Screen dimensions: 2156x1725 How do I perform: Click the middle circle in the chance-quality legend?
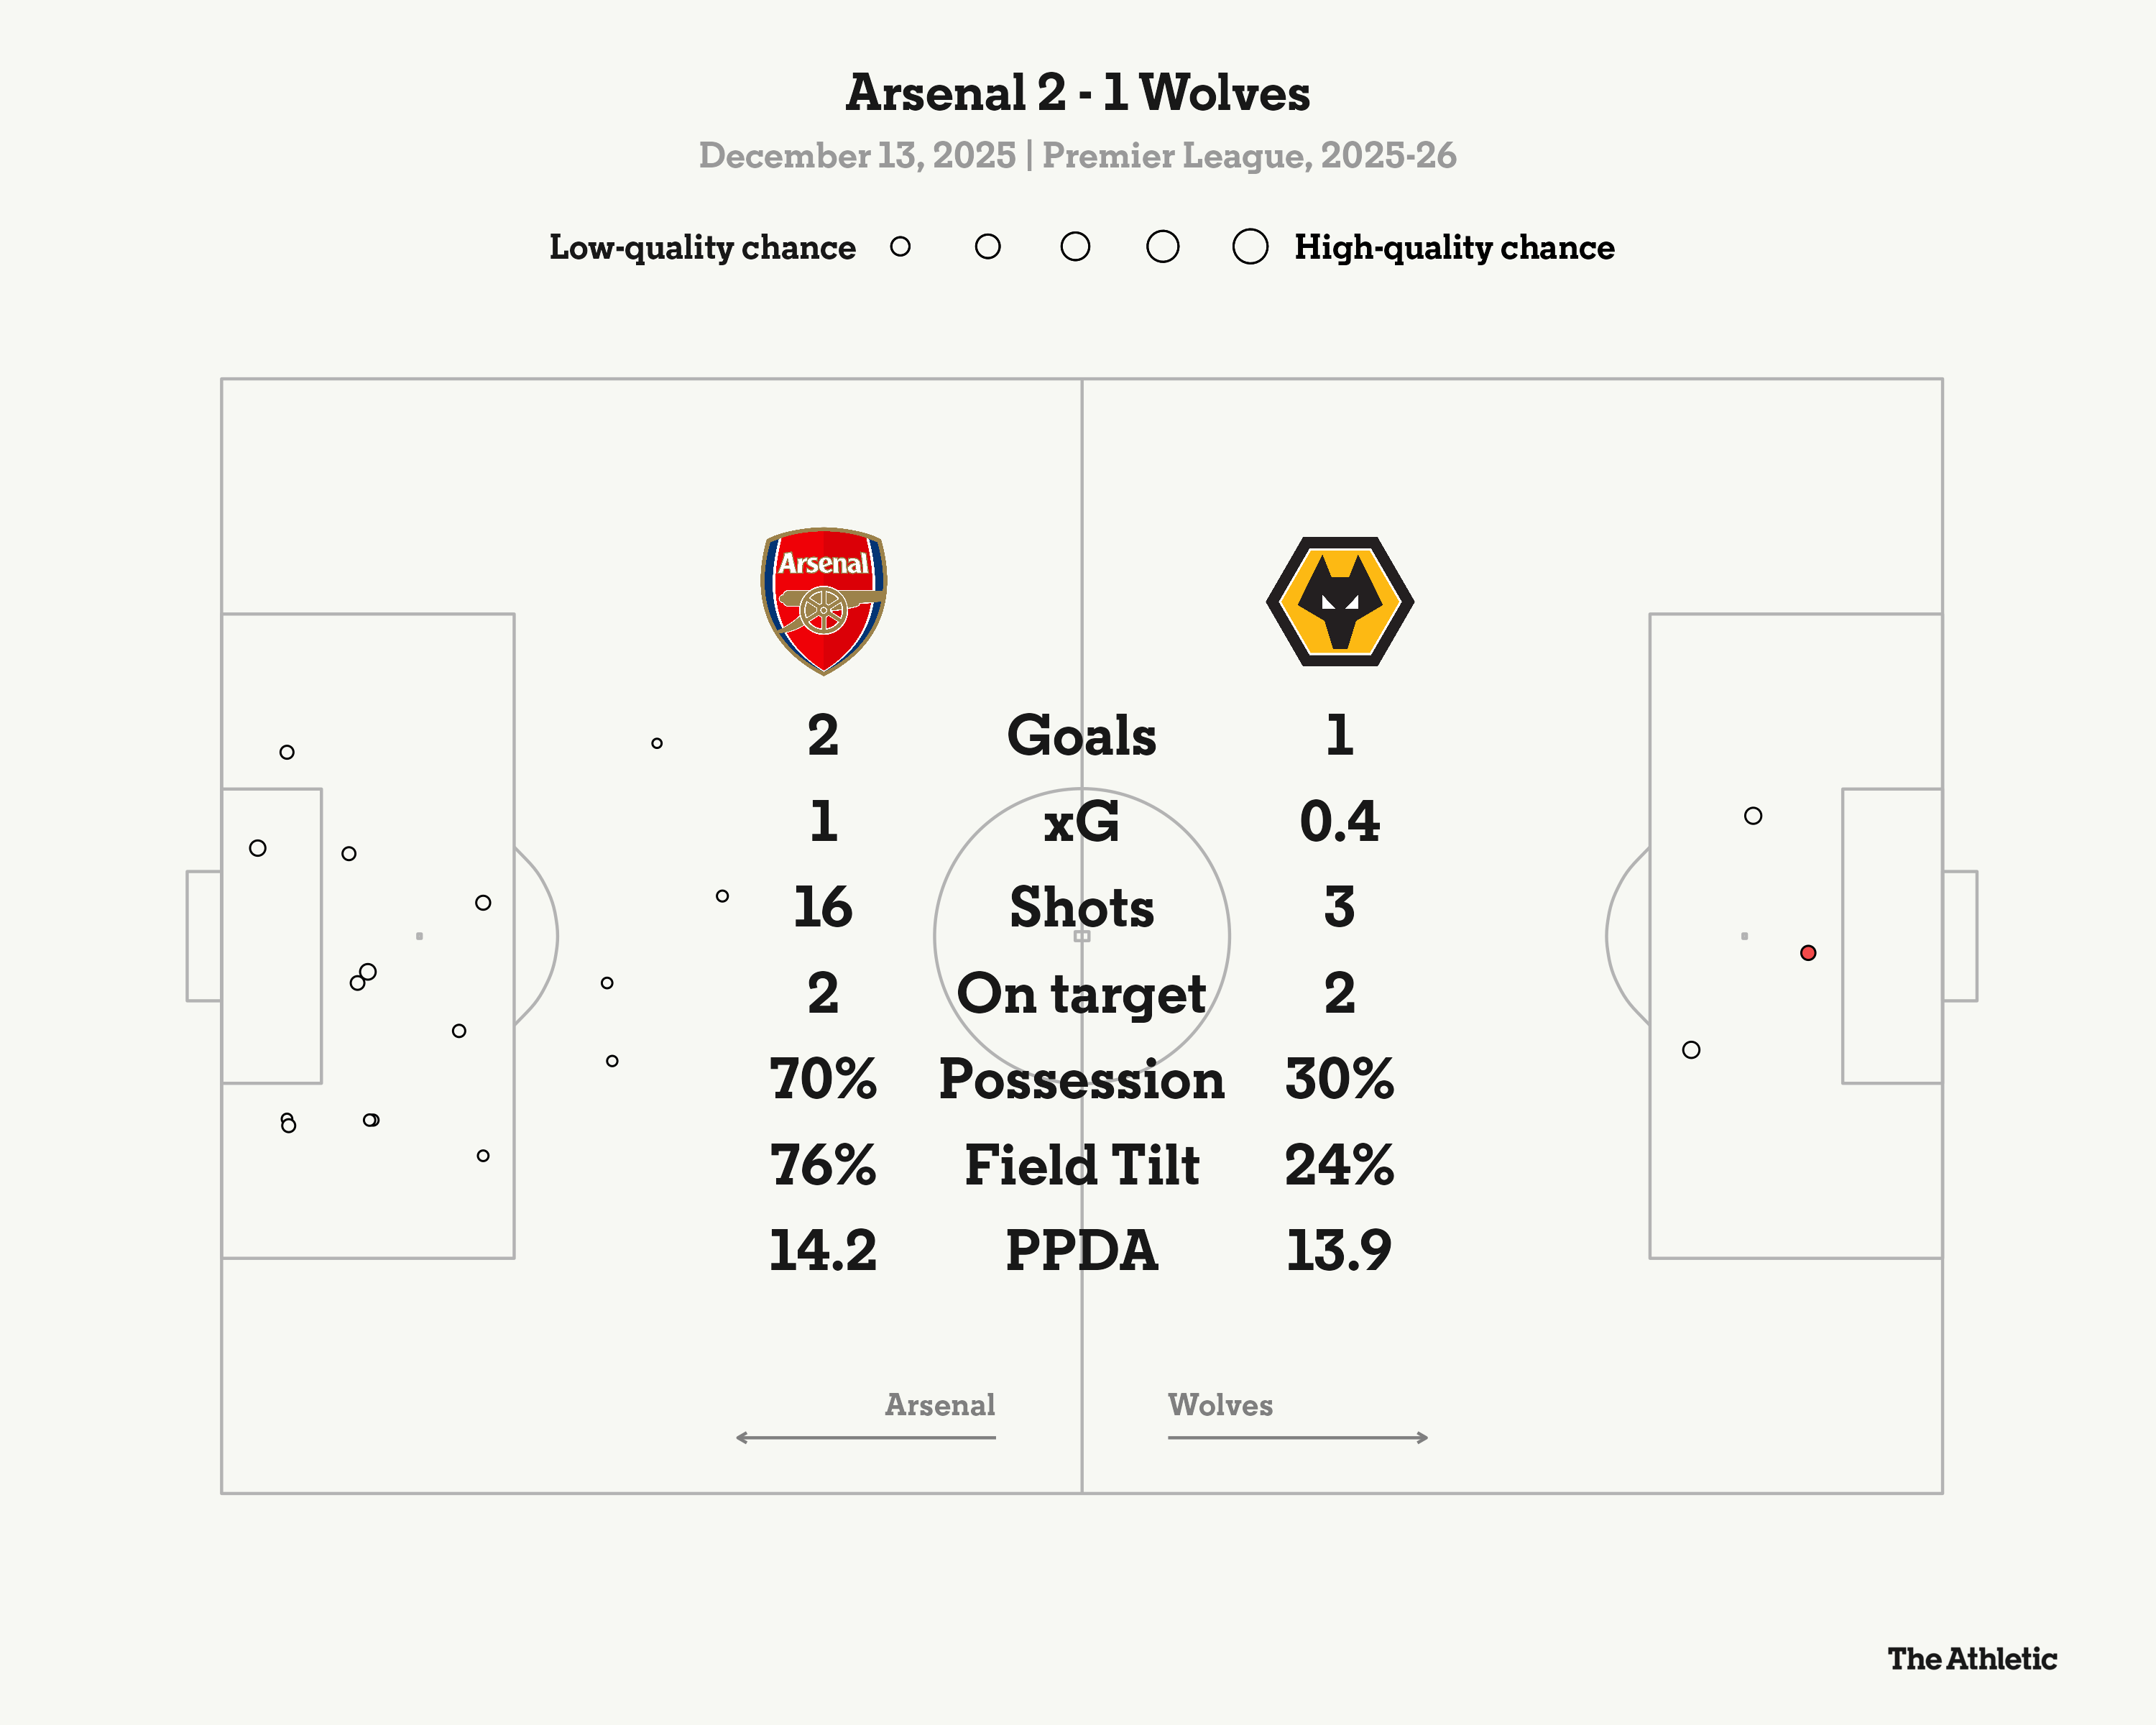1075,246
